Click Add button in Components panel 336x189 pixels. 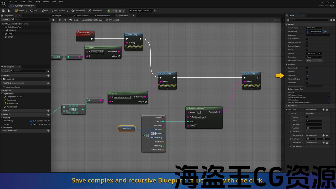tap(6, 19)
